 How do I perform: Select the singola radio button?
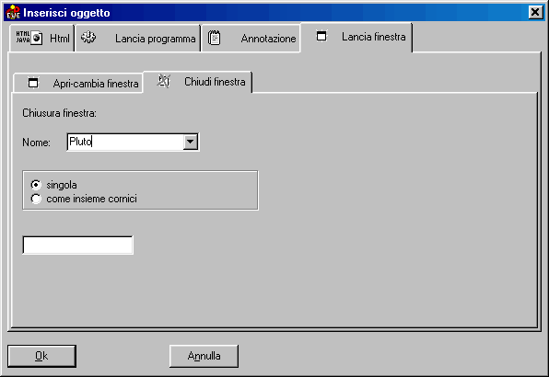coord(36,185)
